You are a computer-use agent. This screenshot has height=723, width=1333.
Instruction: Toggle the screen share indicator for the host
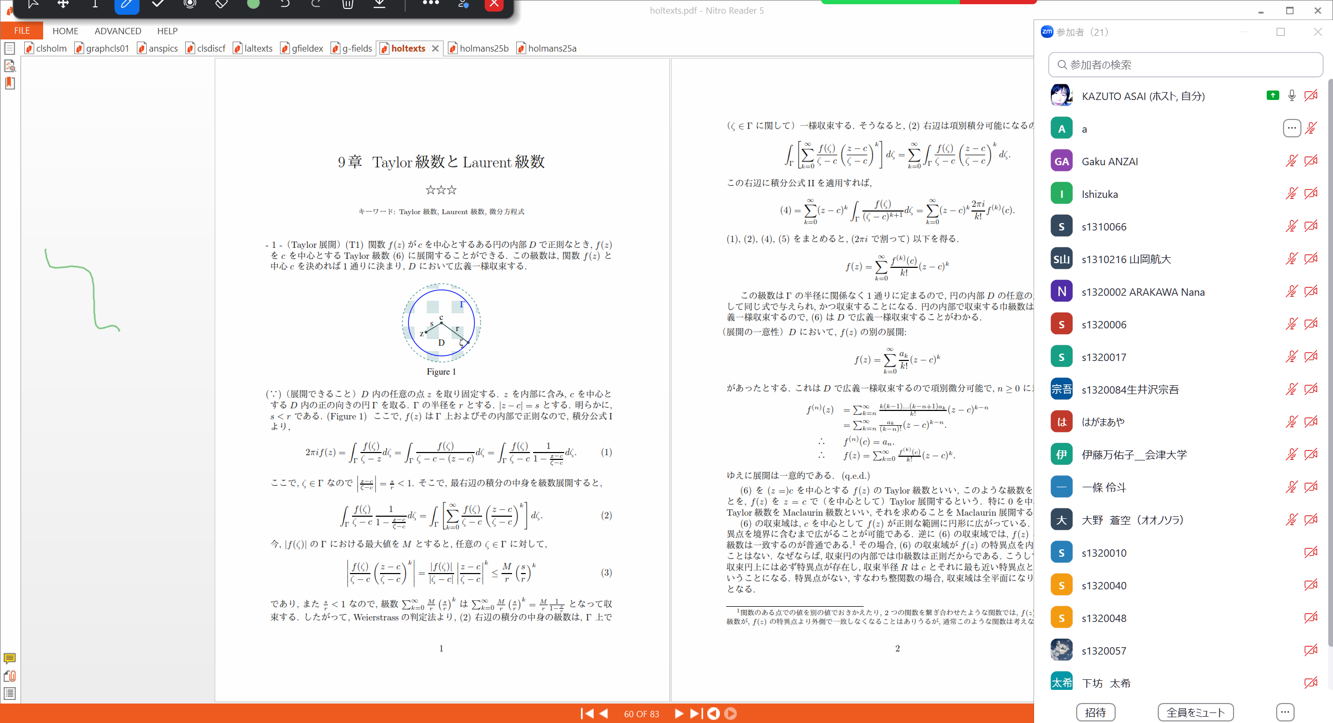[x=1272, y=95]
